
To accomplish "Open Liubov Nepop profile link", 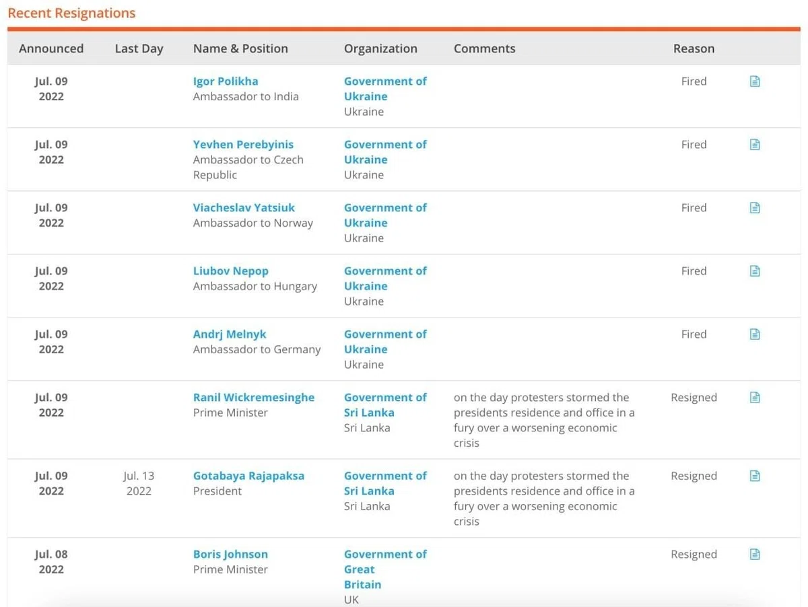I will pyautogui.click(x=231, y=271).
